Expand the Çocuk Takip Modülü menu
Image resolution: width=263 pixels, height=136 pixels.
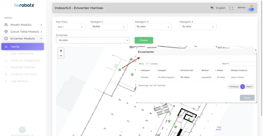click(23, 32)
